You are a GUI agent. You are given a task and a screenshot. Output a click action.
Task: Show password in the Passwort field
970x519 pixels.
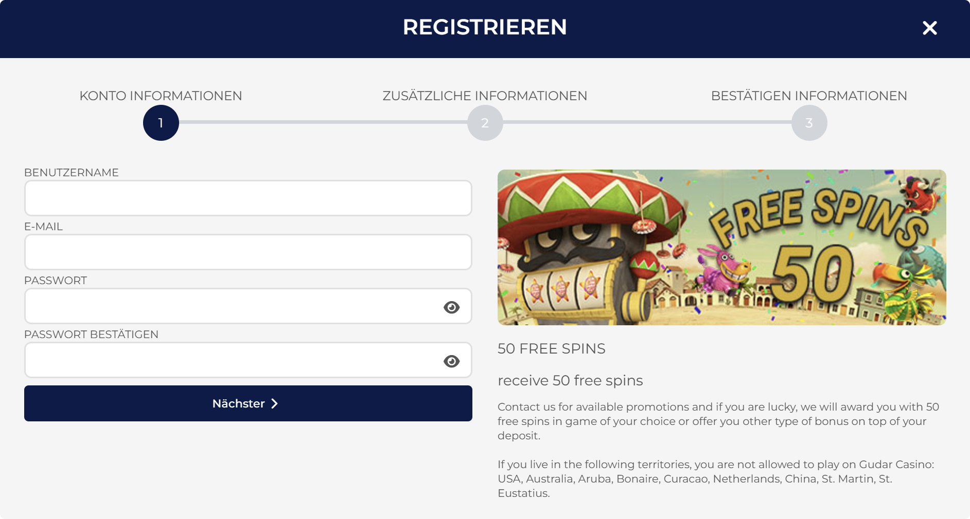[451, 307]
